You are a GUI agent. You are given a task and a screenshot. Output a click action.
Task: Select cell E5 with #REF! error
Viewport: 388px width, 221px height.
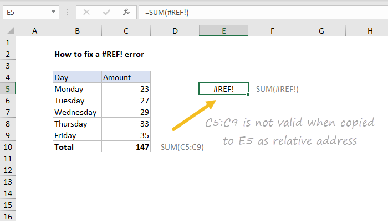(x=223, y=88)
